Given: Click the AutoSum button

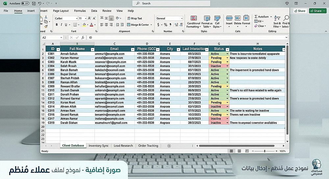Looking at the screenshot, I should point(262,16).
